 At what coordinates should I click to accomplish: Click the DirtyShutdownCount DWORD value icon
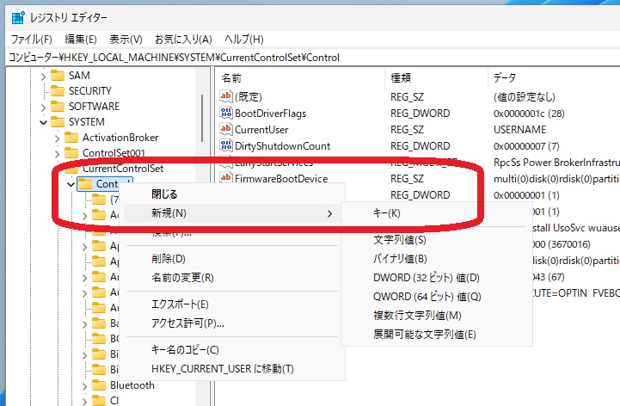tap(226, 145)
